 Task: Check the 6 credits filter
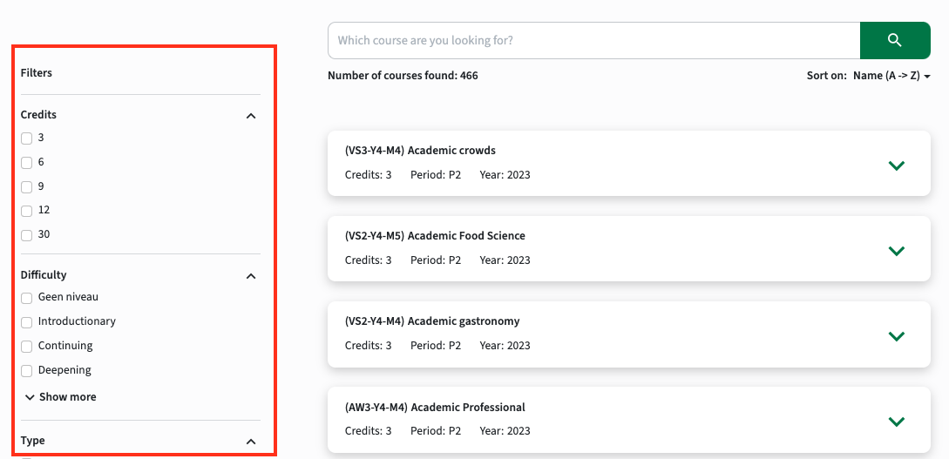27,163
